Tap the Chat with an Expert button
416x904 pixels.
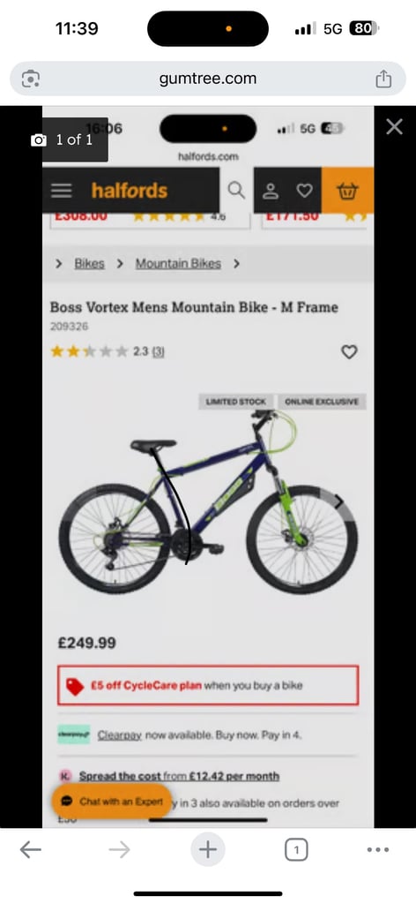[112, 801]
